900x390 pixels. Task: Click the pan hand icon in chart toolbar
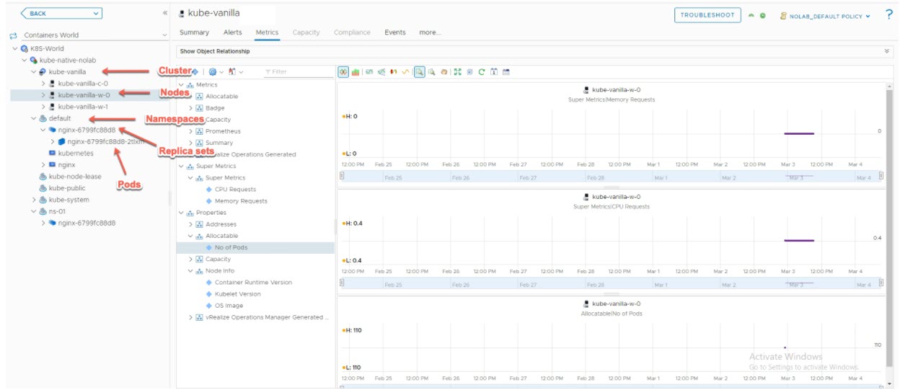point(444,72)
